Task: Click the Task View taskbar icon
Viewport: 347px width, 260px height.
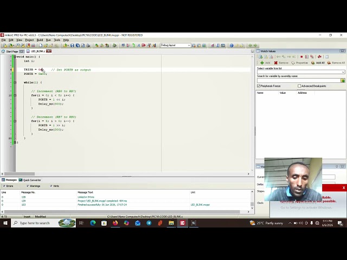Action: coord(81,223)
